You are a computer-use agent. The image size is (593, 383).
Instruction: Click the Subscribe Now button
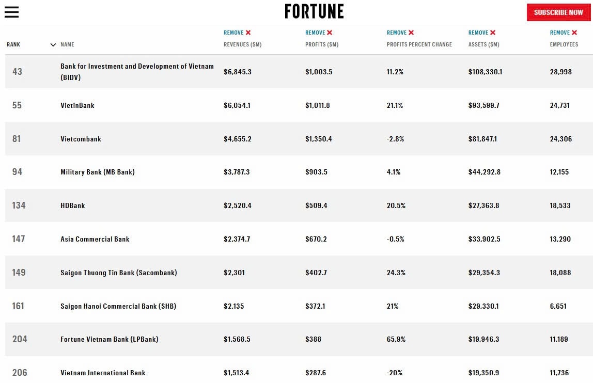coord(558,12)
